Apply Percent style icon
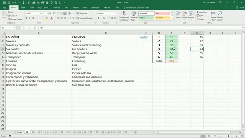Screen dimensions: 245x138 pos(104,18)
